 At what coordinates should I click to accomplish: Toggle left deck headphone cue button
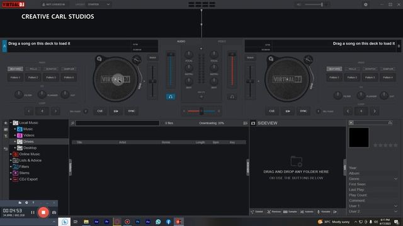171,97
